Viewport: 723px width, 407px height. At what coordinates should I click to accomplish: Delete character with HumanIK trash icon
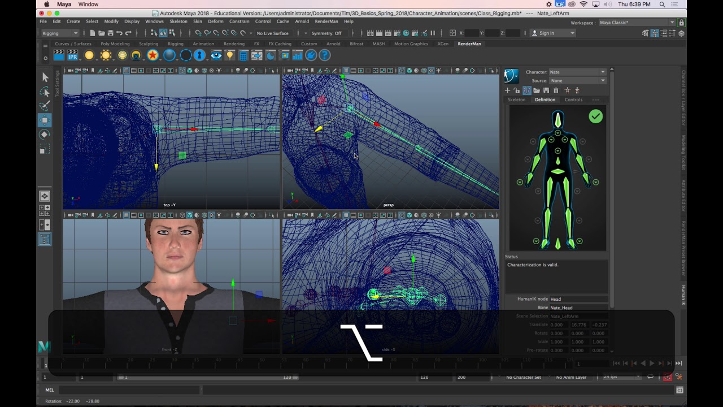tap(556, 90)
